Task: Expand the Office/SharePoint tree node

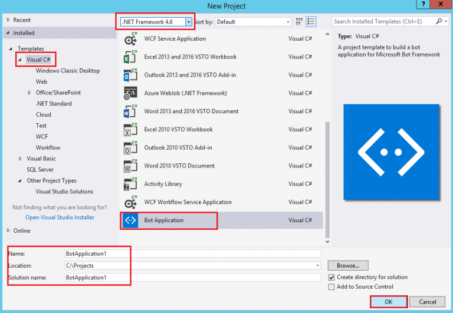Action: (x=29, y=93)
